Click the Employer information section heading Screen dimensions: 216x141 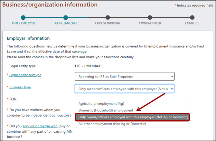point(28,38)
